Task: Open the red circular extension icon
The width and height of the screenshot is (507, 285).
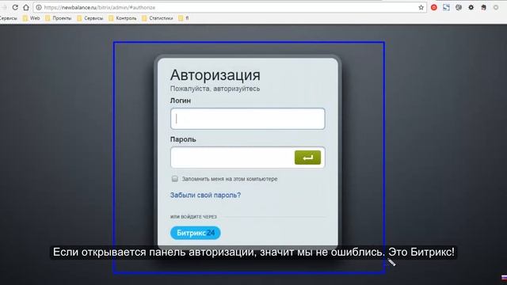Action: (x=434, y=7)
